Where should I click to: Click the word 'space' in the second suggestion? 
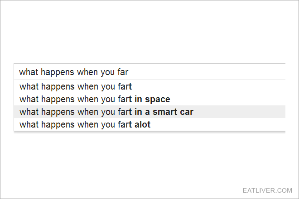tap(158, 100)
